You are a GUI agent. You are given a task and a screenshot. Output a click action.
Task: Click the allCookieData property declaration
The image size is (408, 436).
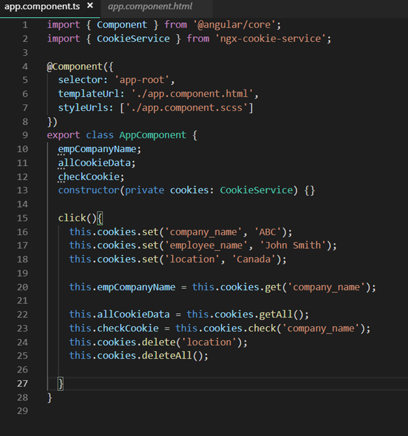[x=94, y=163]
